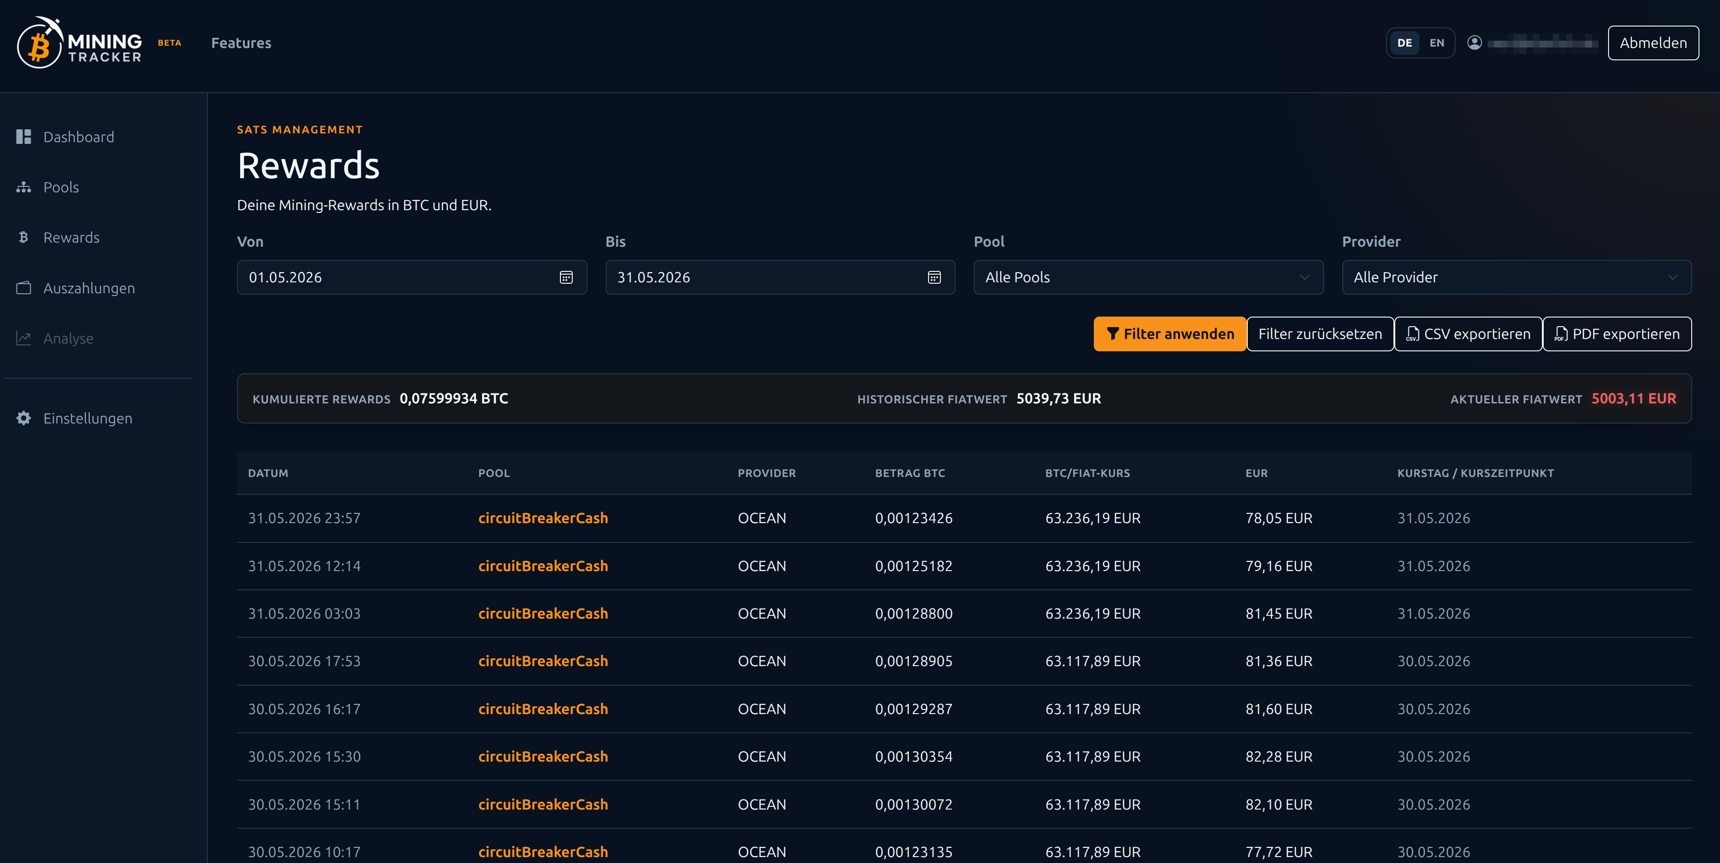Image resolution: width=1720 pixels, height=863 pixels.
Task: Click the Pools hierarchy icon in sidebar
Action: tap(24, 187)
